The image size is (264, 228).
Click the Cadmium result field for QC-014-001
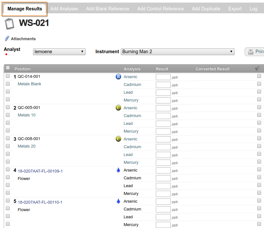[163, 85]
